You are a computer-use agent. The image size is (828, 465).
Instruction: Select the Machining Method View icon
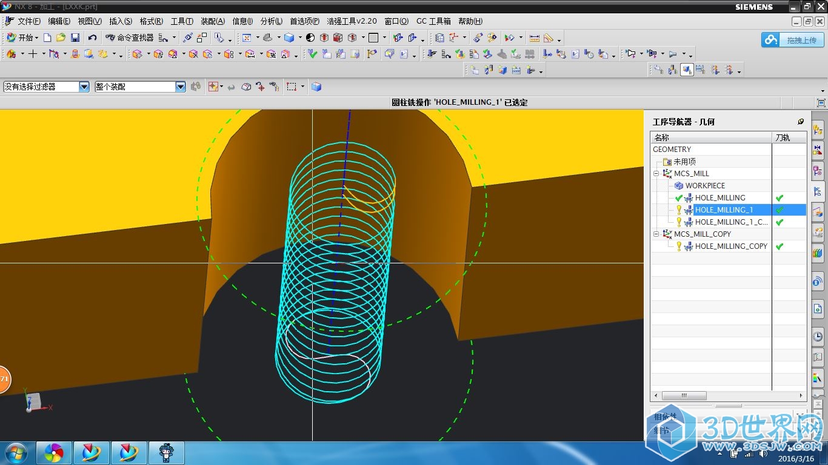(x=701, y=70)
